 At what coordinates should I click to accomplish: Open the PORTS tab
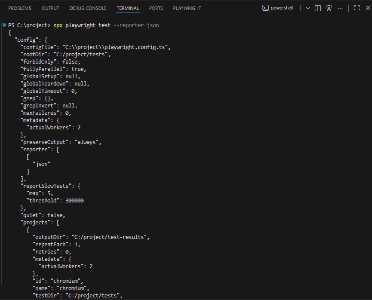pyautogui.click(x=156, y=8)
